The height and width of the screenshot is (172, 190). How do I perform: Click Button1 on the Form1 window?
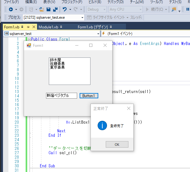pyautogui.click(x=89, y=96)
